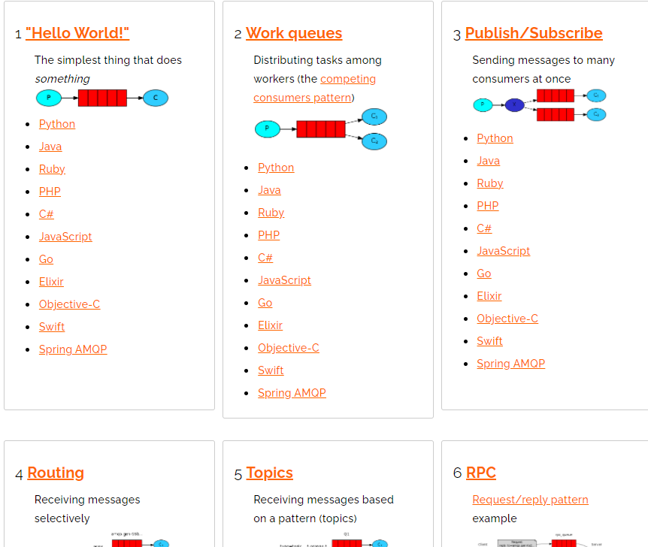Click C# in the Publish/Subscribe list

[484, 228]
